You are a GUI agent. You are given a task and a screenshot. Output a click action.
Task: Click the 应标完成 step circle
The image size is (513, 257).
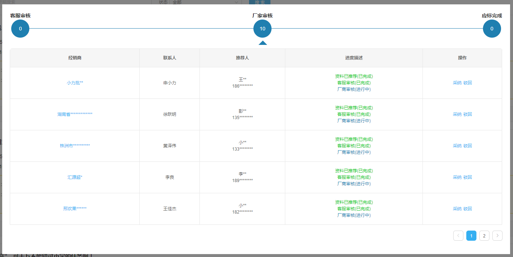pyautogui.click(x=492, y=29)
